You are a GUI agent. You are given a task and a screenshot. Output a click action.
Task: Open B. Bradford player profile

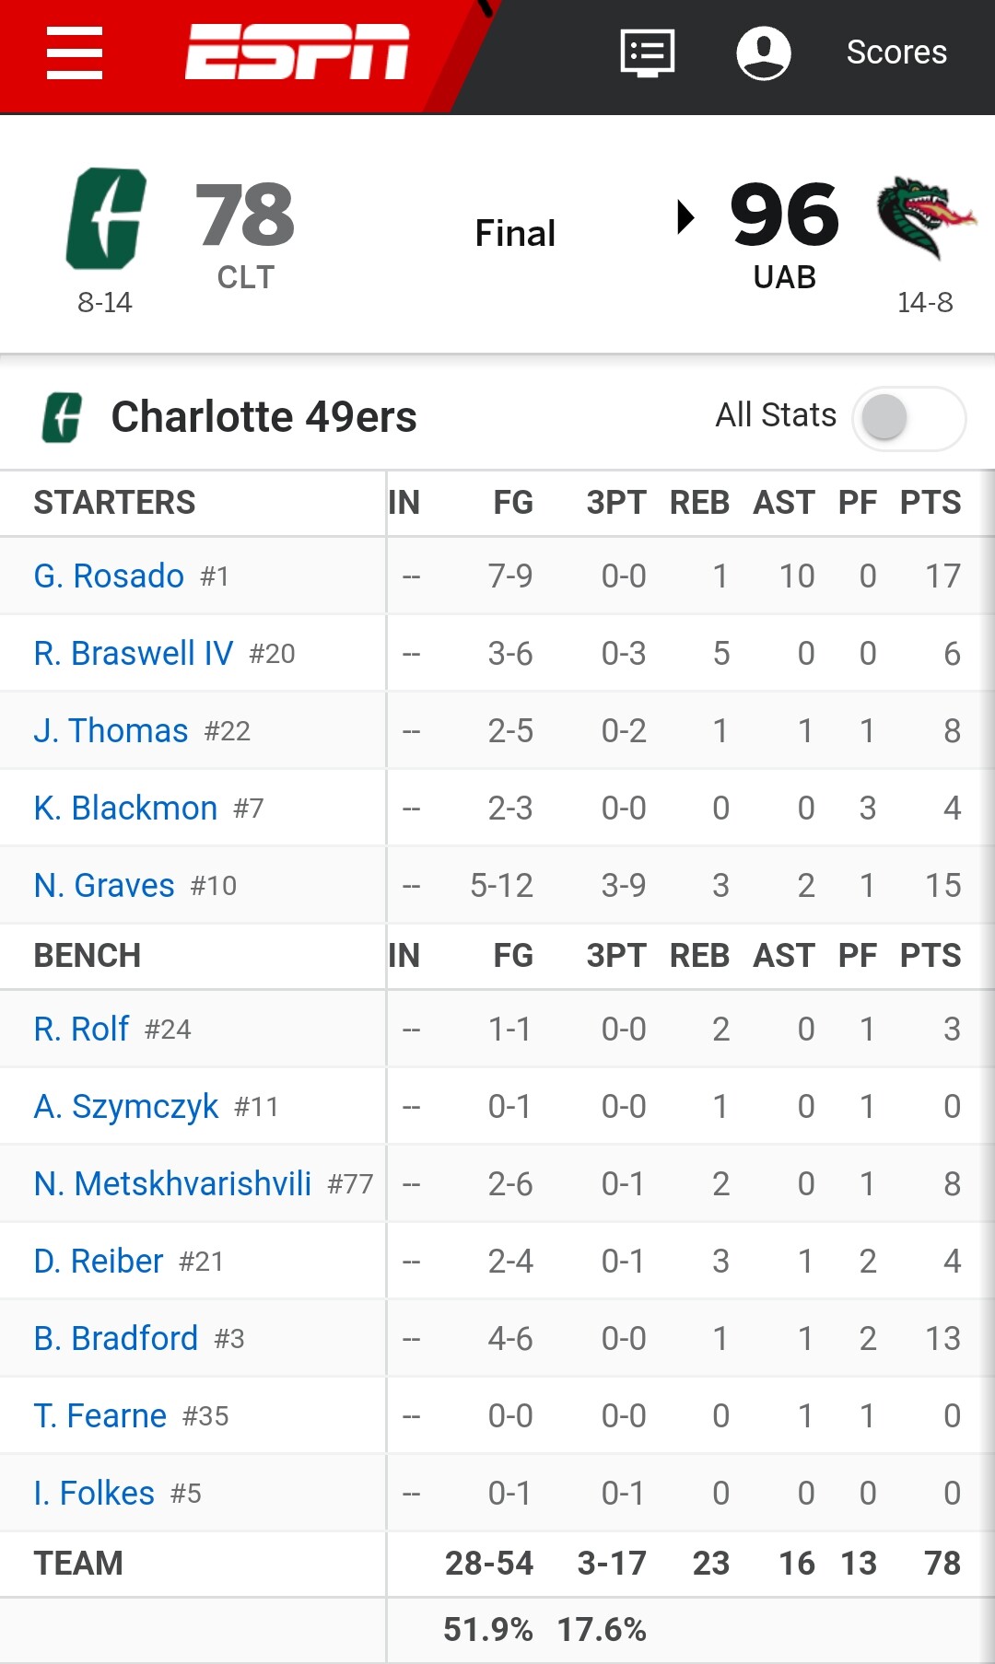(116, 1338)
